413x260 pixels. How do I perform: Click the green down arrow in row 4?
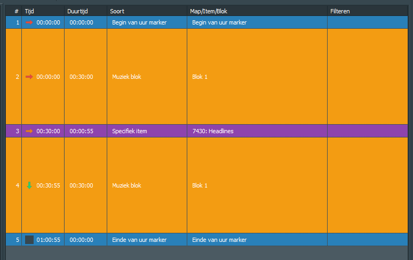click(29, 185)
